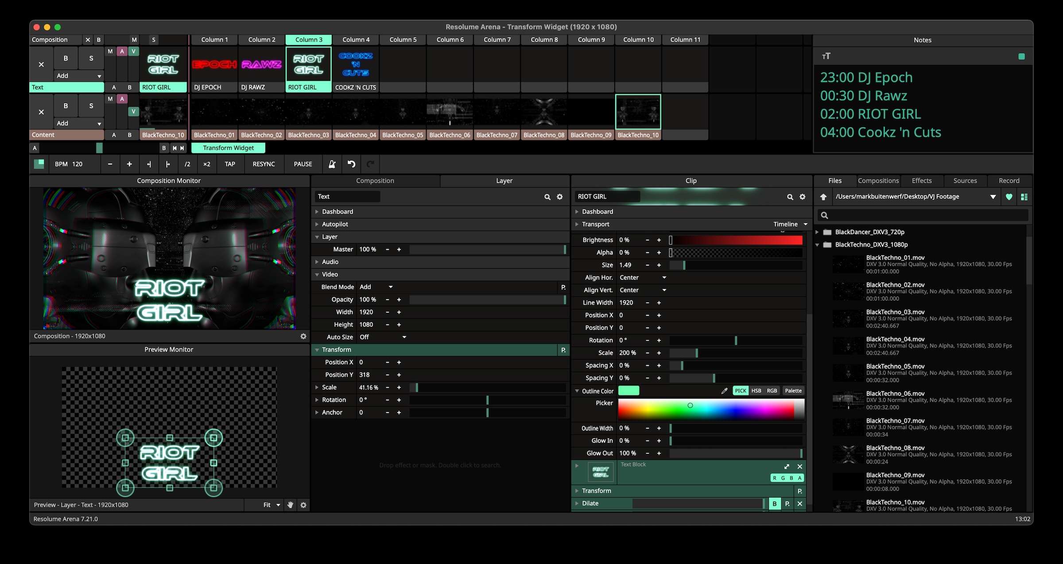Open the Blend Mode dropdown showing Add
This screenshot has width=1063, height=564.
376,287
